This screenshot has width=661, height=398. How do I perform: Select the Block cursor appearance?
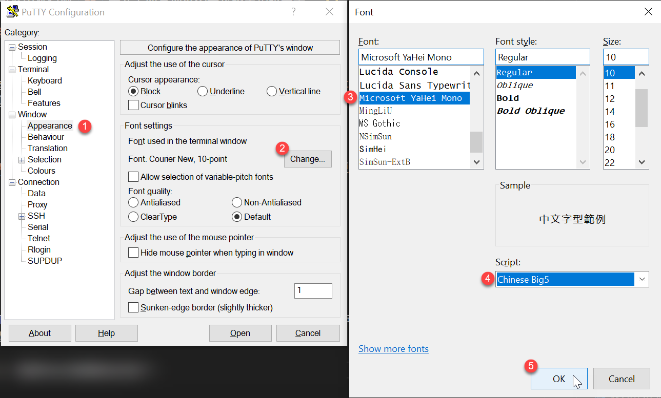pyautogui.click(x=133, y=91)
